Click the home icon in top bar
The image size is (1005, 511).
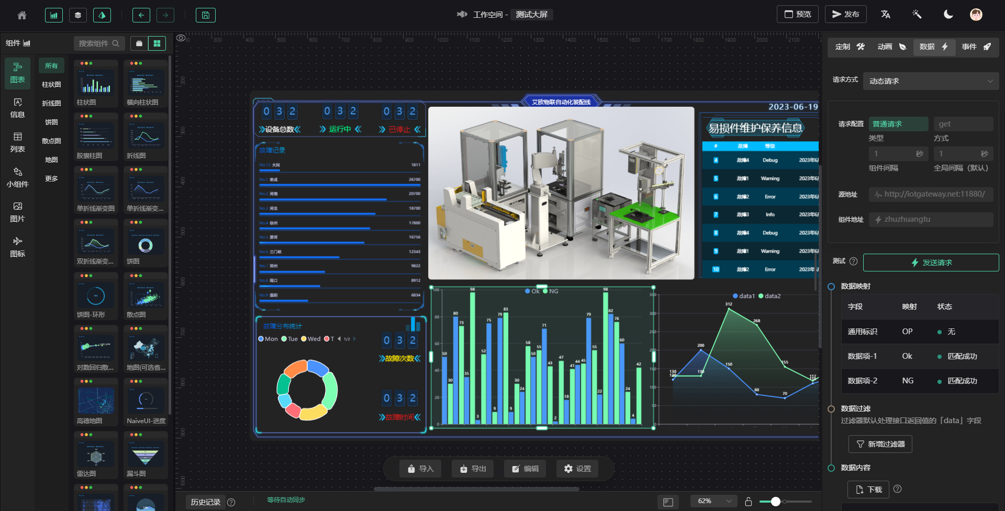[x=22, y=15]
